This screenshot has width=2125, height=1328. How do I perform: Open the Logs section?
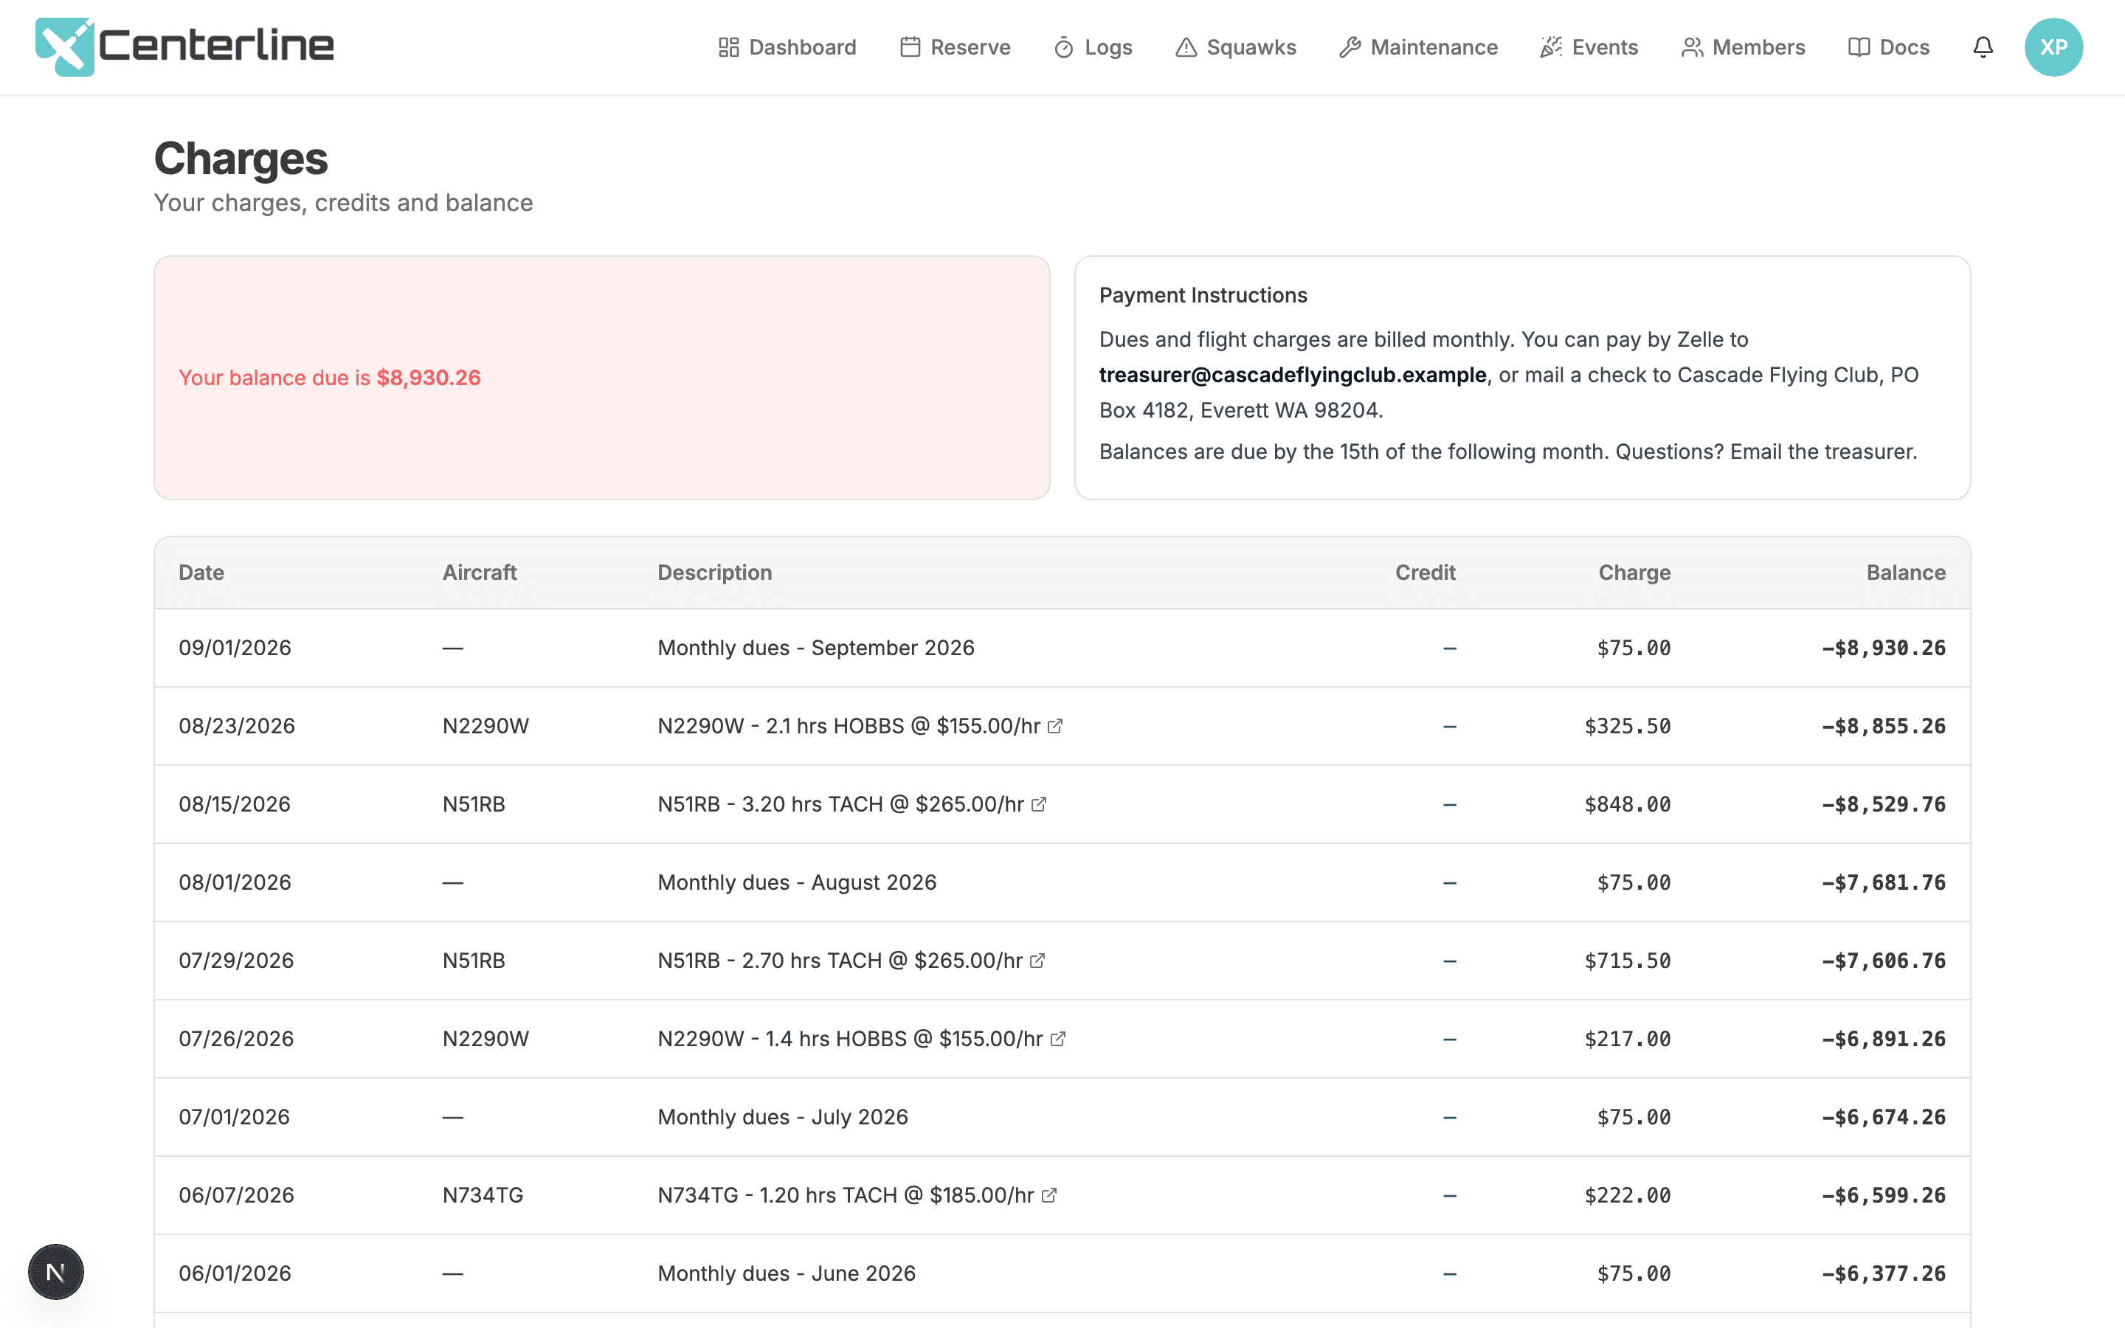pyautogui.click(x=1093, y=47)
